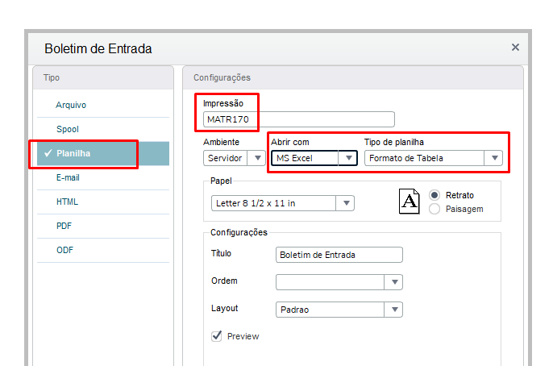553x366 pixels.
Task: Select the Planilha output type
Action: (103, 153)
